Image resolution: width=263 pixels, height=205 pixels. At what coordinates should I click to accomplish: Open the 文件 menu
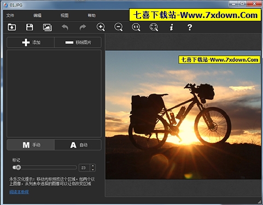click(10, 15)
